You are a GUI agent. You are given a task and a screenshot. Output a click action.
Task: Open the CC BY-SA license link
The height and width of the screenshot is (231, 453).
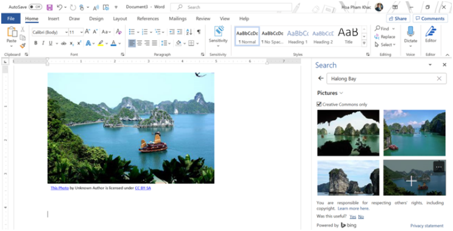143,188
